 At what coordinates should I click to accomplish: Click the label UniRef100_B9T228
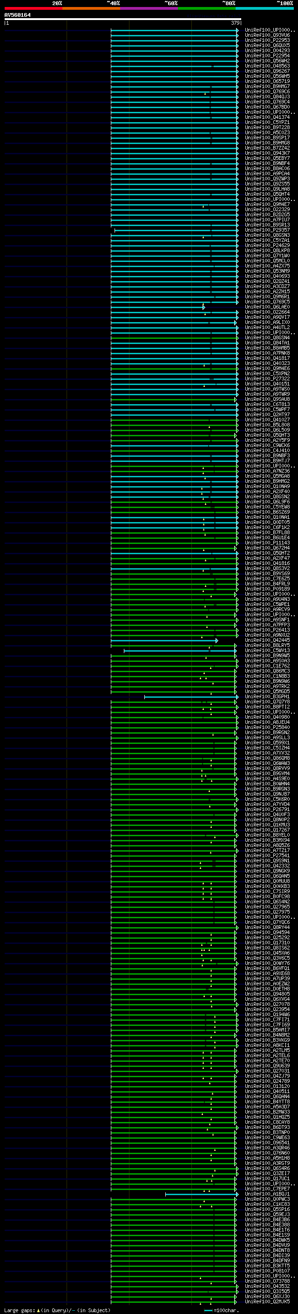[267, 128]
